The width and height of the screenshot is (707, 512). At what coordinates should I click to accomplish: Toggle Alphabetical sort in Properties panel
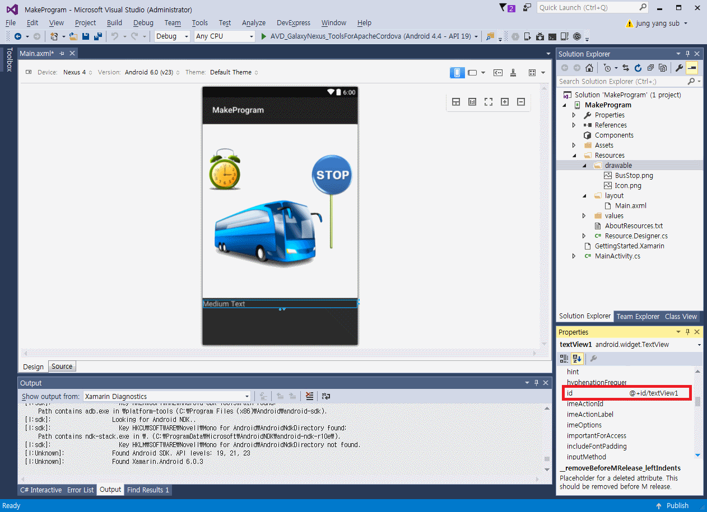(577, 358)
